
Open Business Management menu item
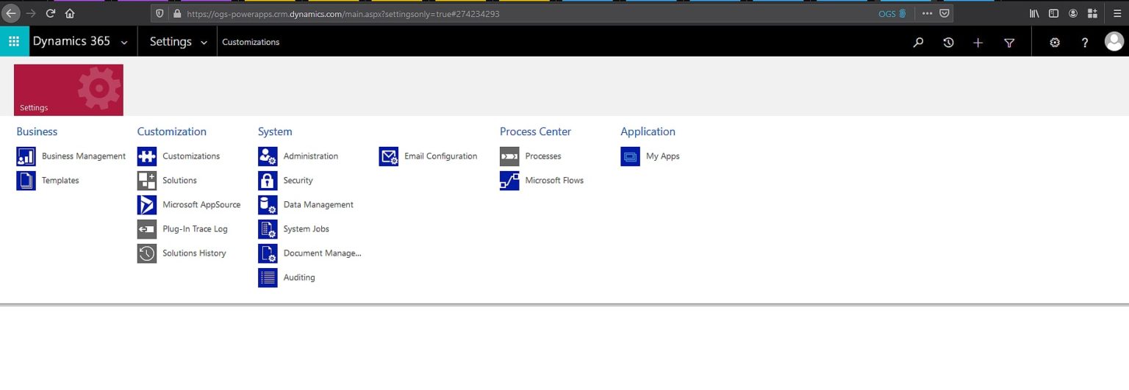click(83, 156)
